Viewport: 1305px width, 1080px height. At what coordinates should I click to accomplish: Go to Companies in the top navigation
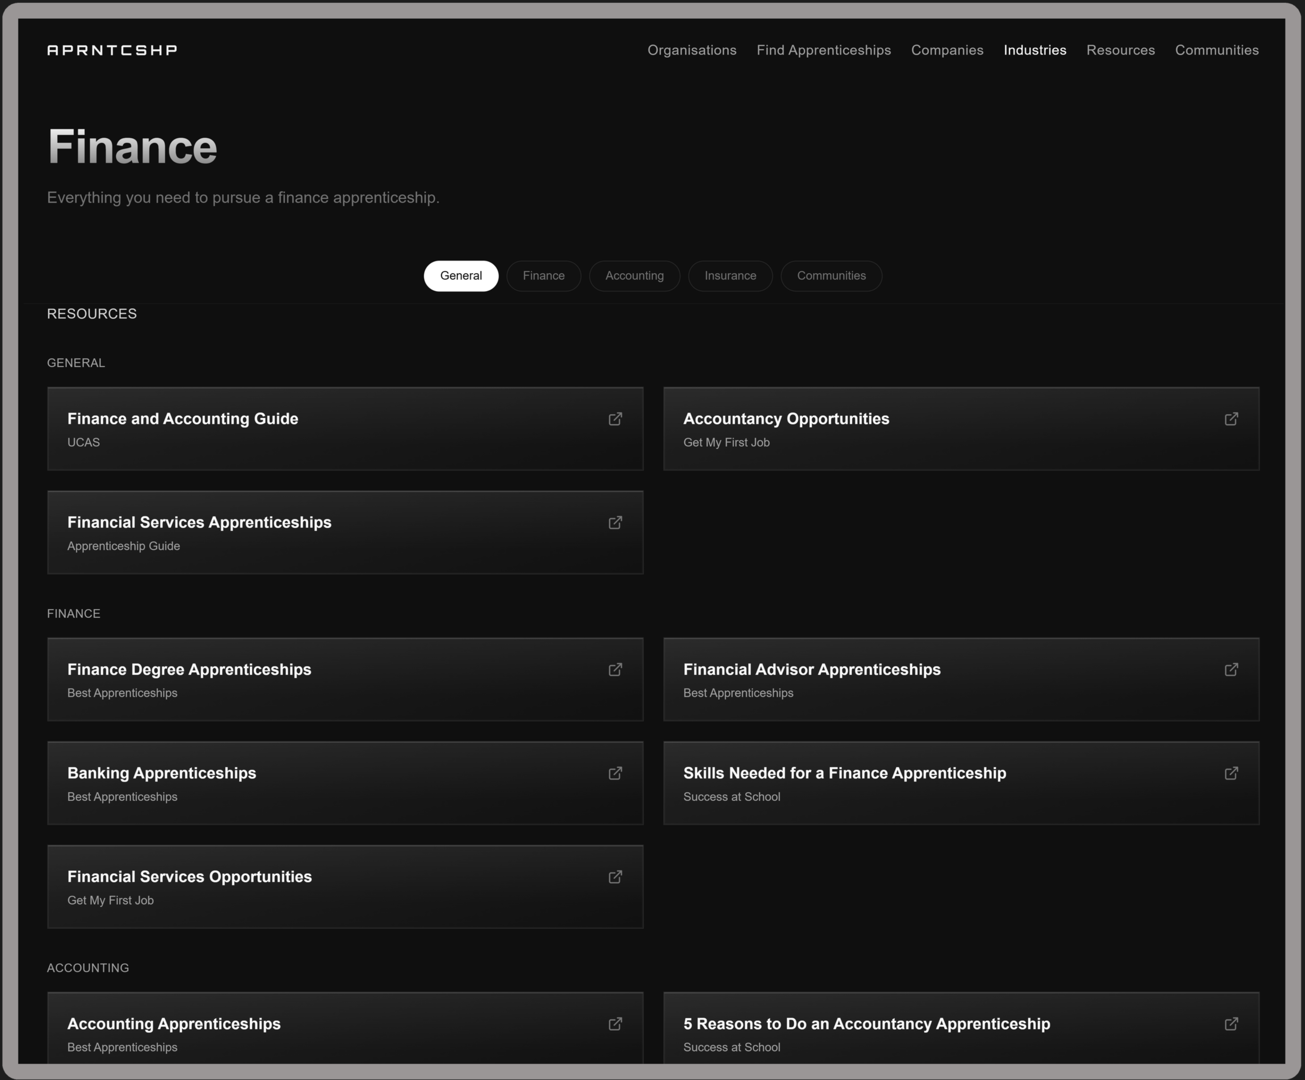(947, 50)
